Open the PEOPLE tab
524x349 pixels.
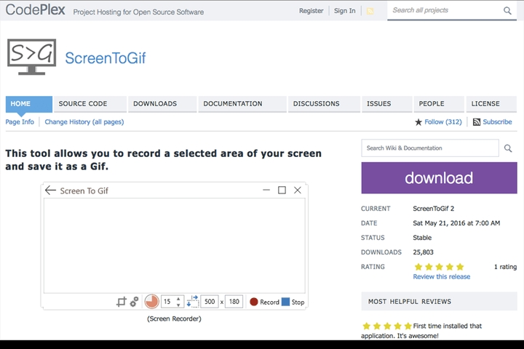(x=439, y=104)
